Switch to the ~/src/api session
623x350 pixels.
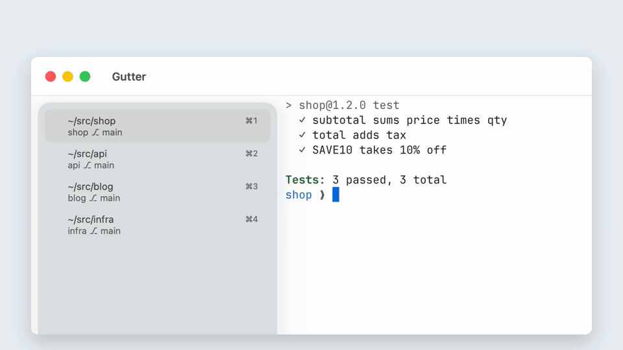157,159
